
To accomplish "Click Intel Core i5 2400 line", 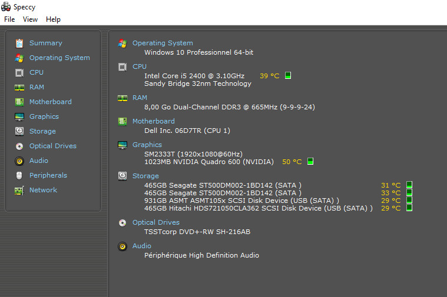I will pyautogui.click(x=194, y=76).
